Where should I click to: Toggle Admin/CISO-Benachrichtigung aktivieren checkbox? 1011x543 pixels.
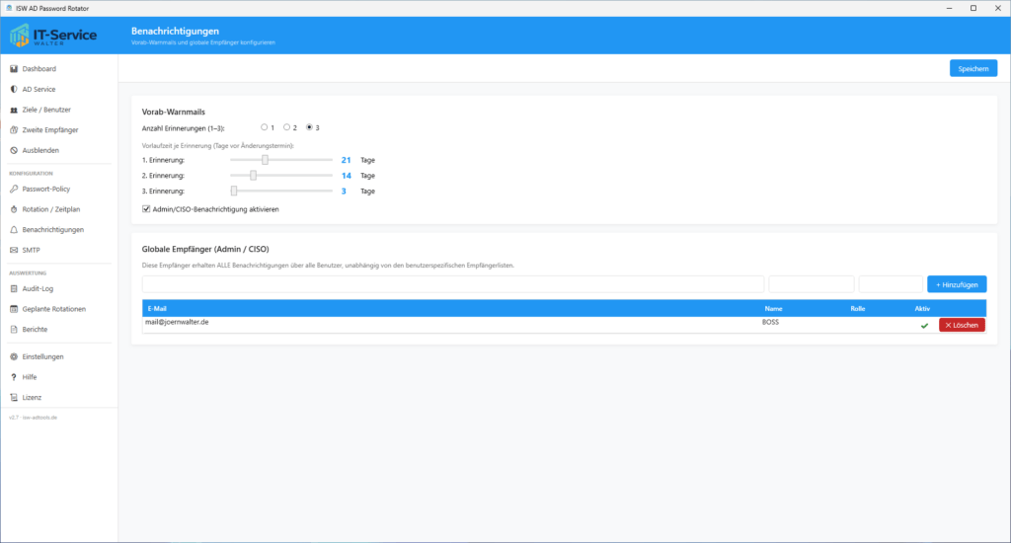[x=146, y=209]
